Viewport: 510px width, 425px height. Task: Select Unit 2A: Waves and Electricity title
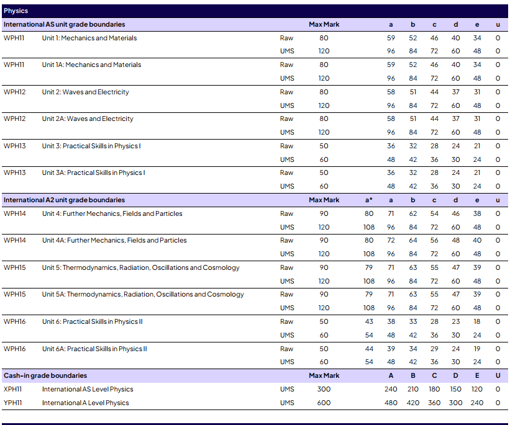pos(88,119)
